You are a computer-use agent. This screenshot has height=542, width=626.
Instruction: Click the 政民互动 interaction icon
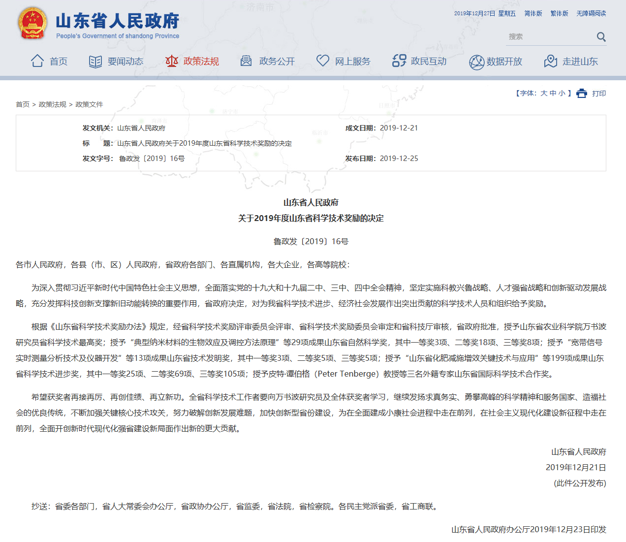pyautogui.click(x=399, y=61)
